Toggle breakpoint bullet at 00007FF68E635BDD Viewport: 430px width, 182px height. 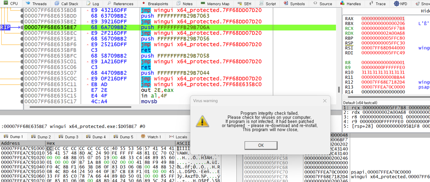point(22,16)
